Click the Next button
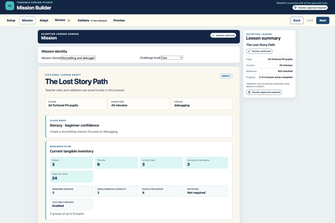This screenshot has width=335, height=223. (323, 20)
